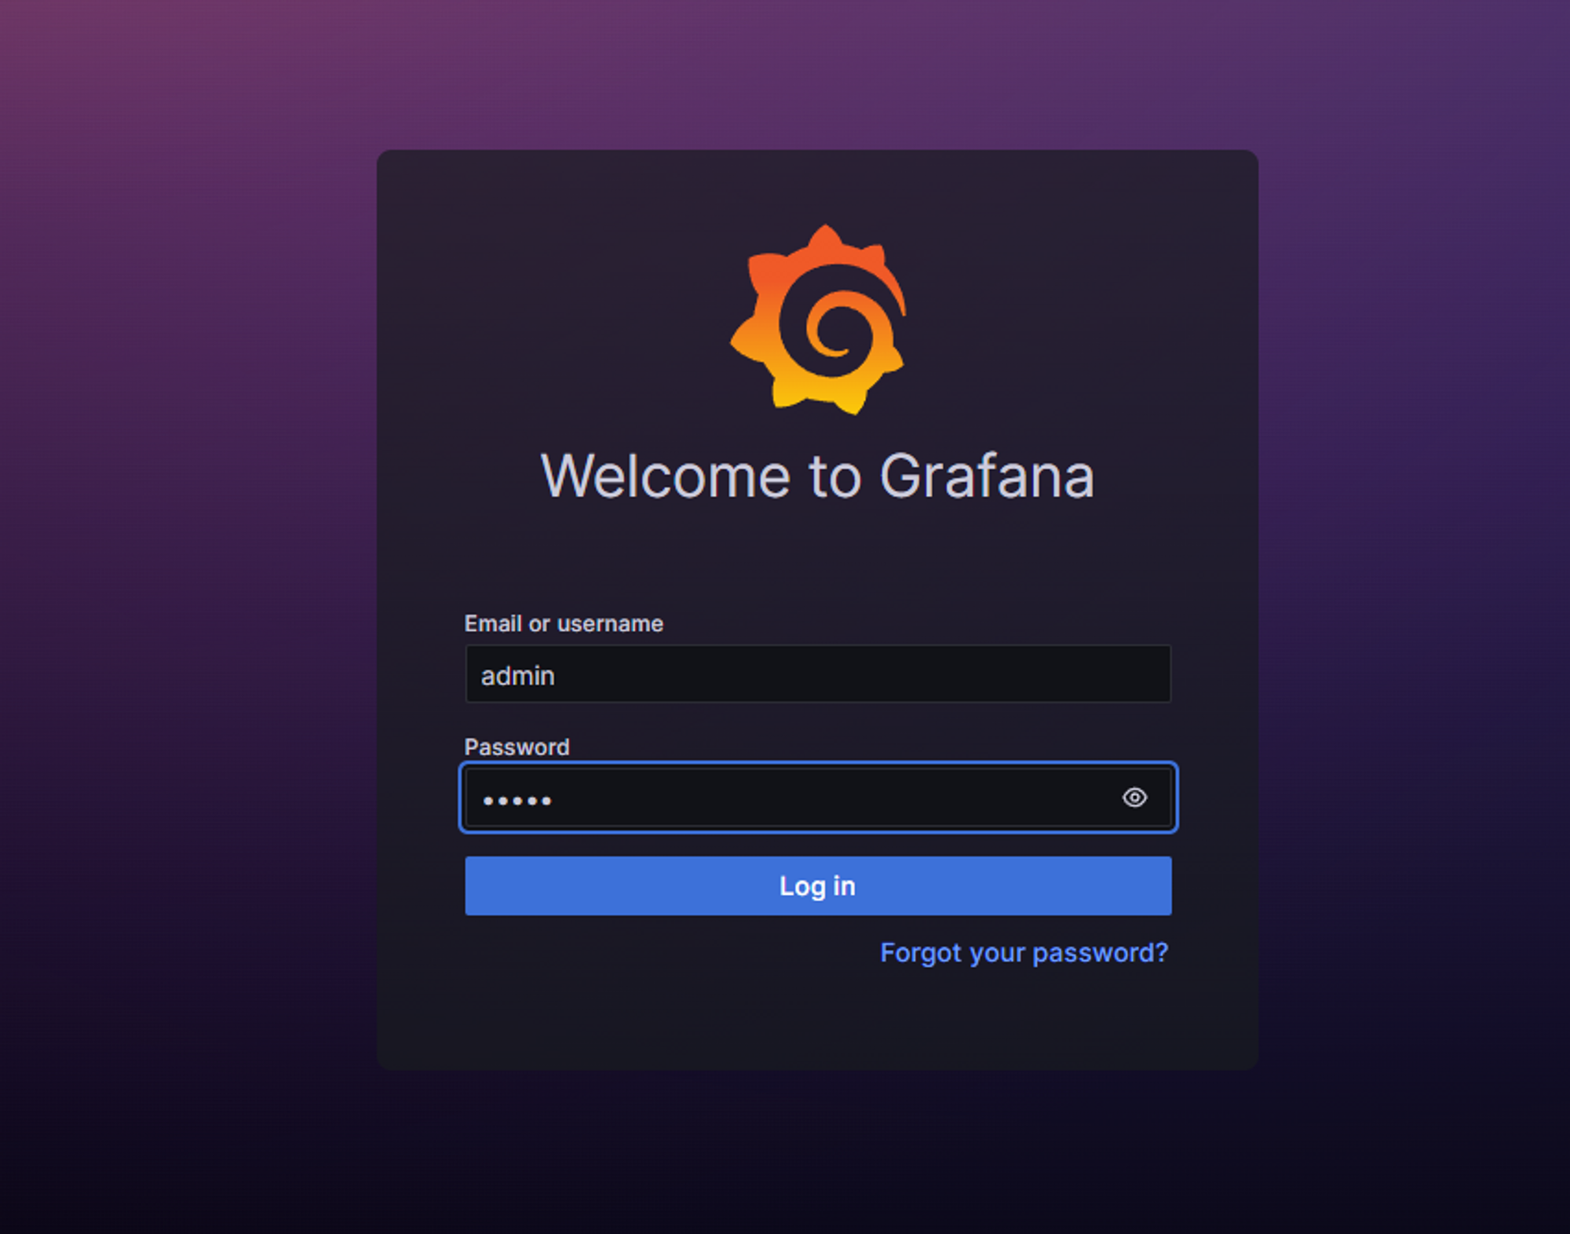Focus the Email or username field
1570x1234 pixels.
point(818,674)
